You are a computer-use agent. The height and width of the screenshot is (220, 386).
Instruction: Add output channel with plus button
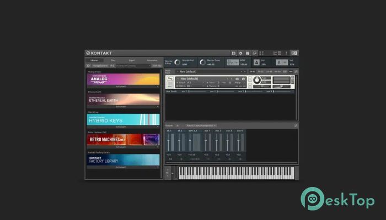coord(177,125)
